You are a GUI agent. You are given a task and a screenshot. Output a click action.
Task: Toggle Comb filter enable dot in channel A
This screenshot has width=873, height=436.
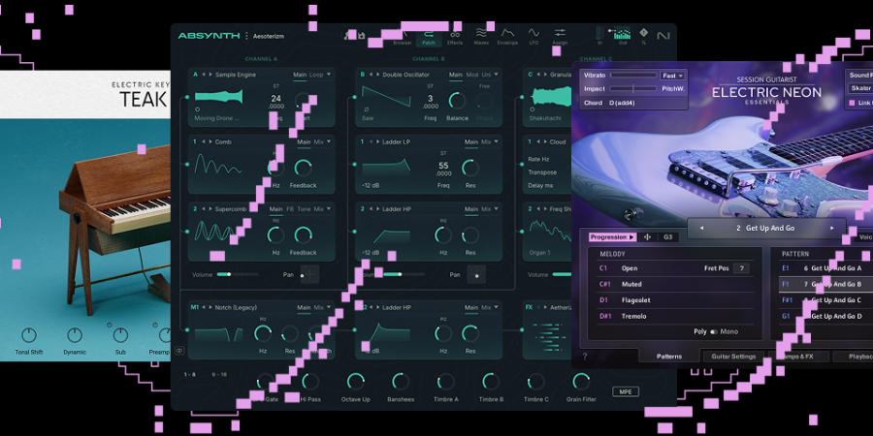click(186, 164)
